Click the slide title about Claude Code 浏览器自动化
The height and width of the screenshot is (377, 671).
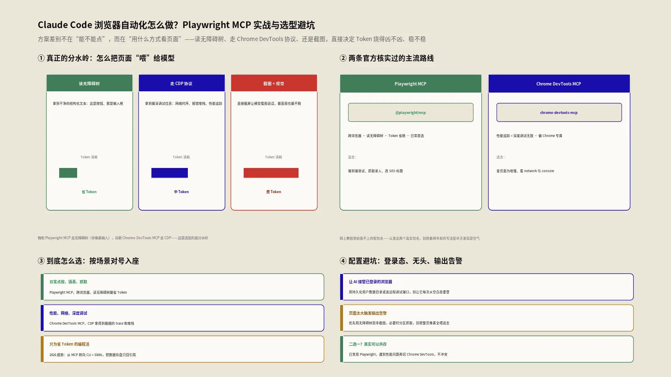(176, 25)
